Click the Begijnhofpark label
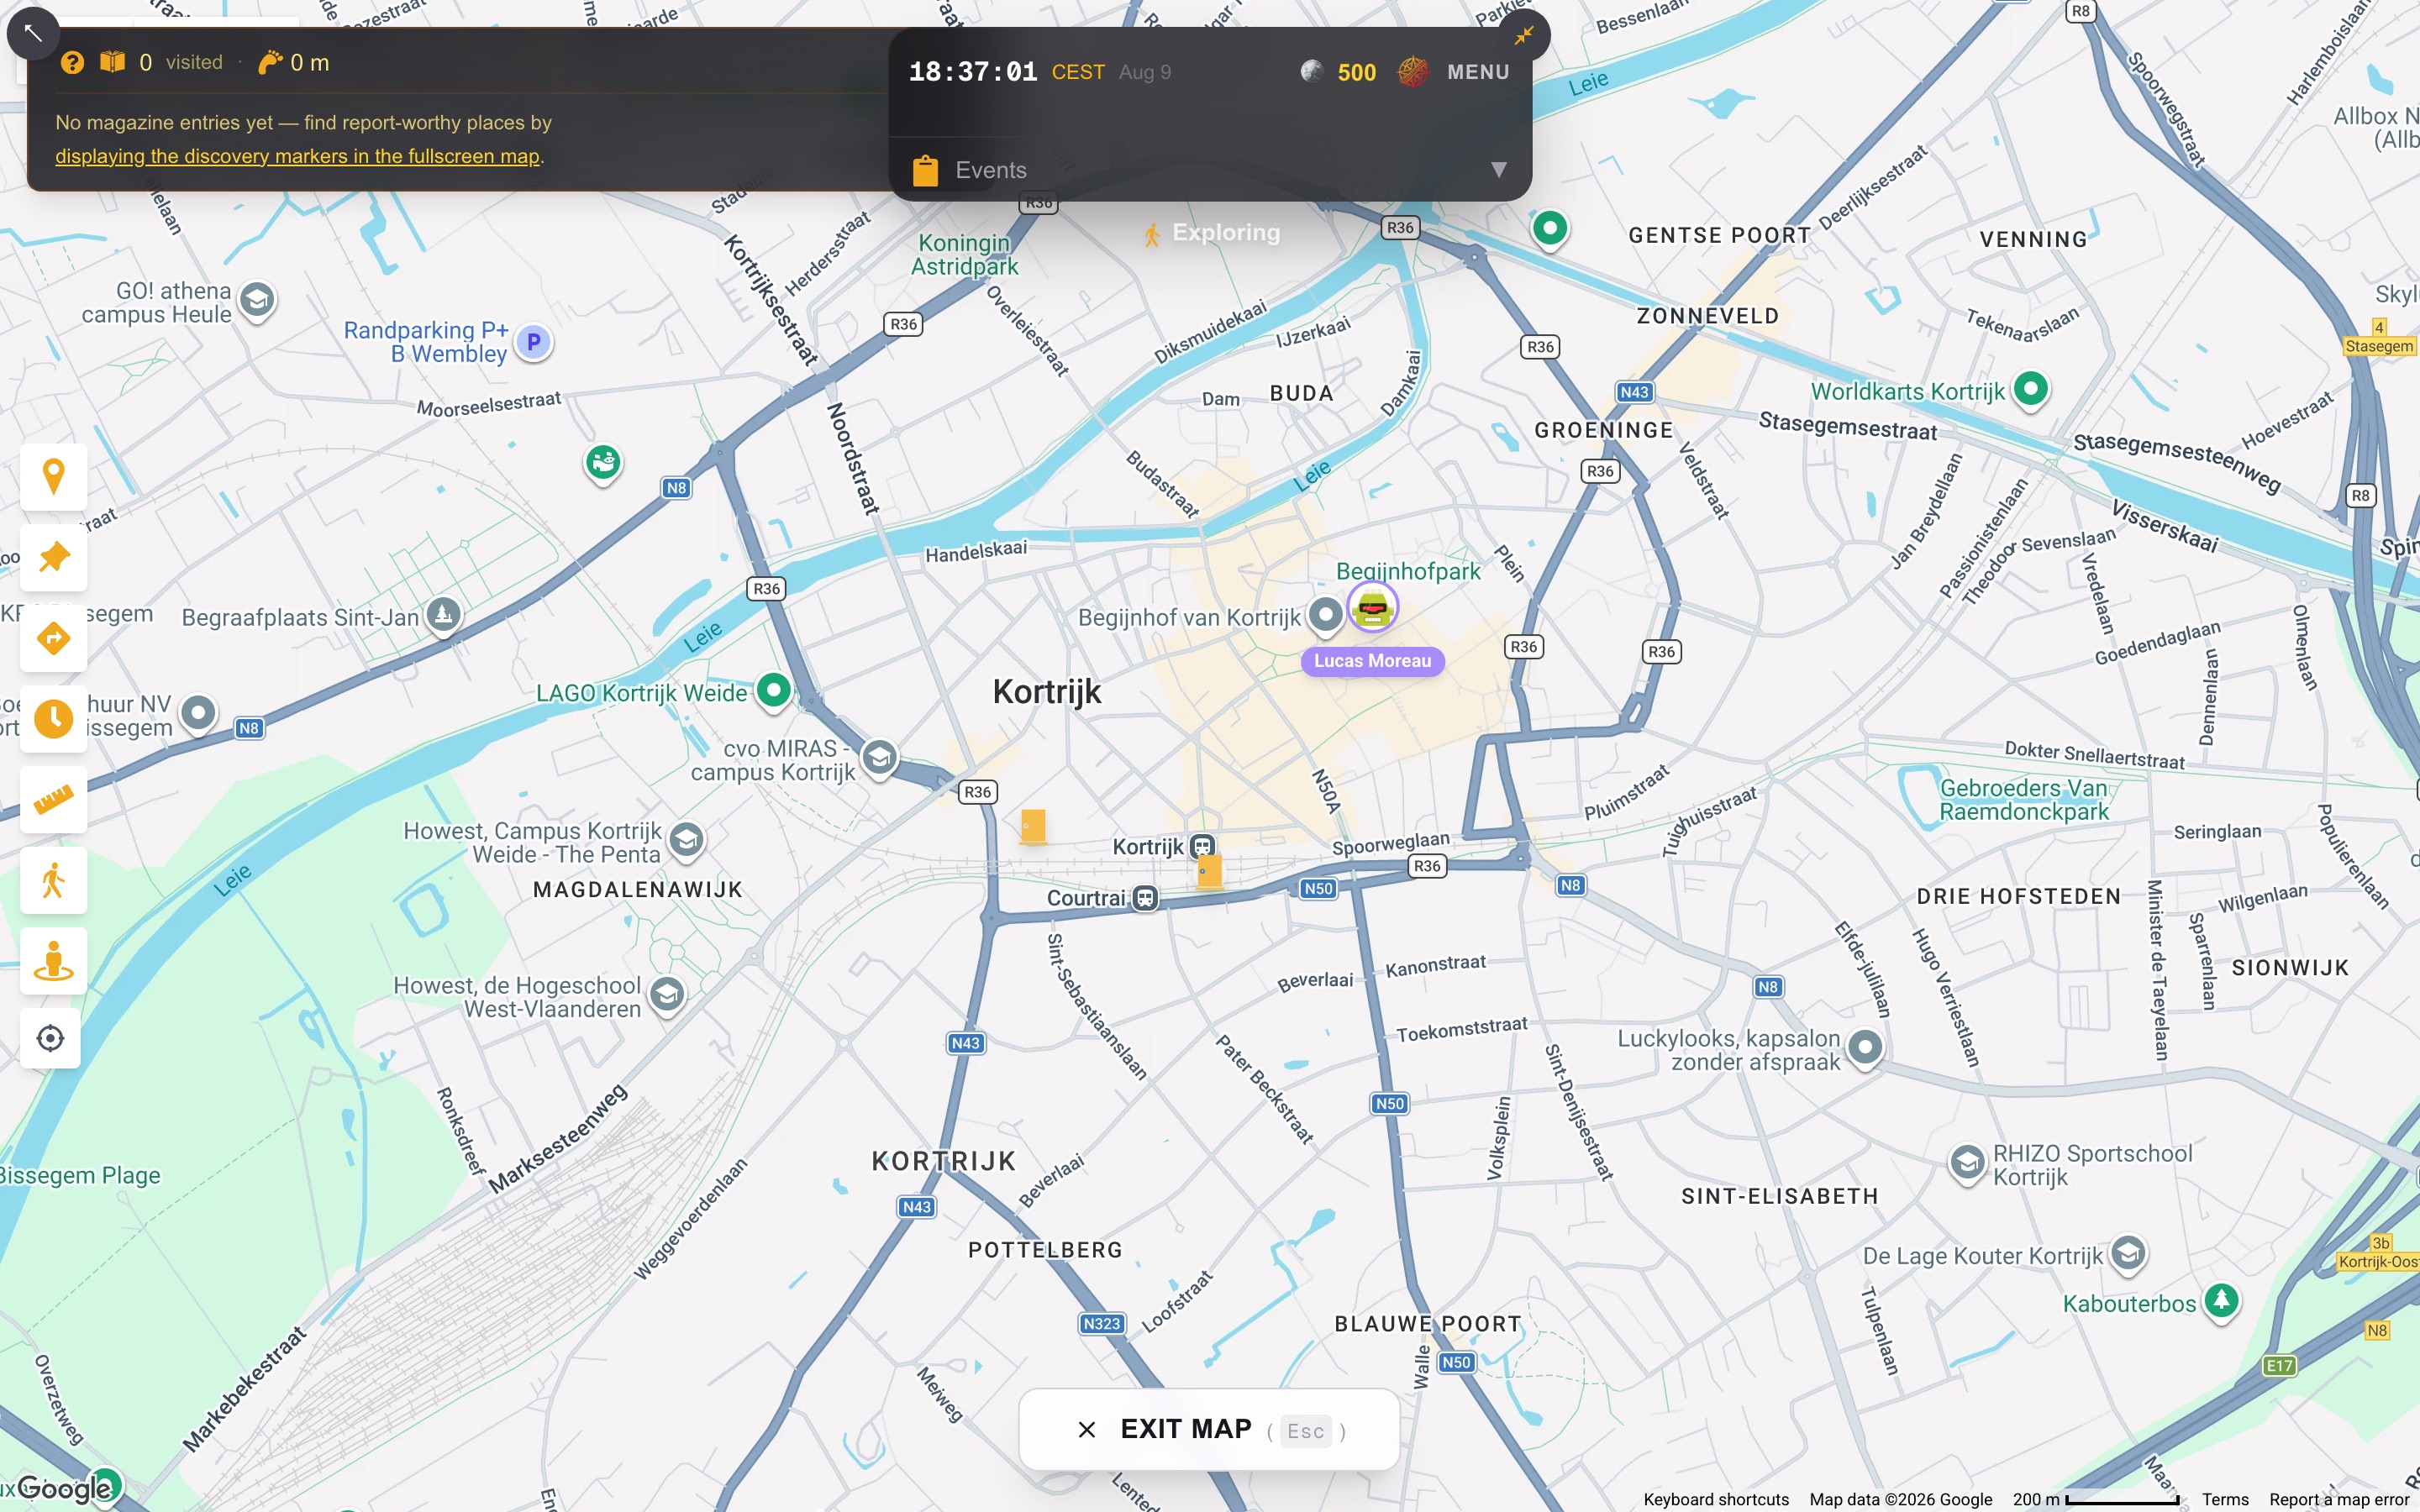This screenshot has height=1512, width=2420. click(x=1408, y=571)
